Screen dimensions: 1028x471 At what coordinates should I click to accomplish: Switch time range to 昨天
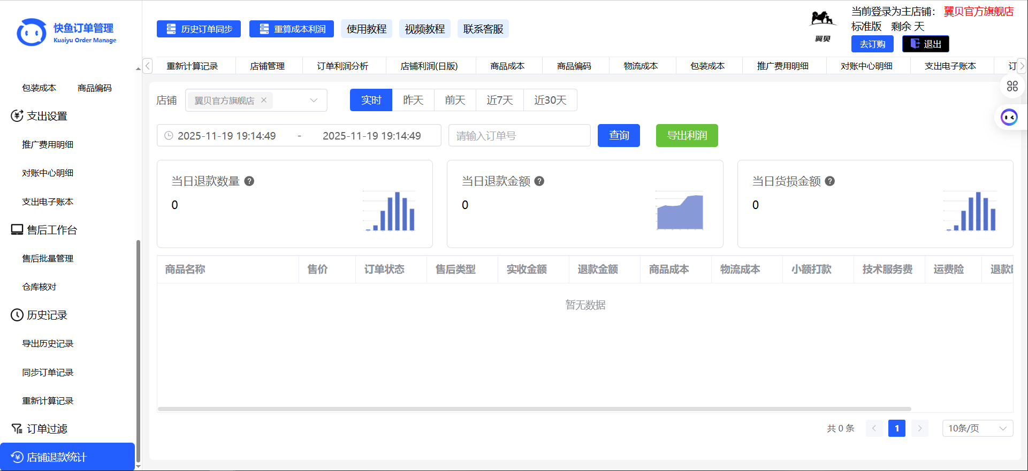coord(413,100)
